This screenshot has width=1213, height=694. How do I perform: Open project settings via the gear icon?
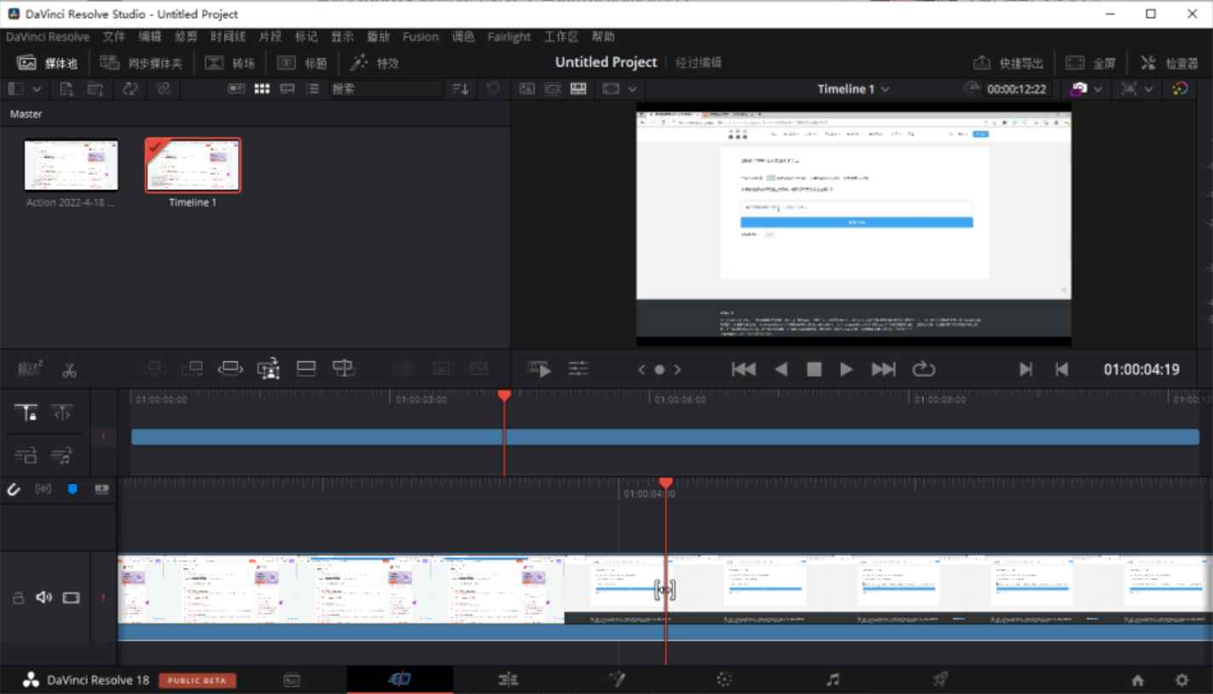point(1181,680)
